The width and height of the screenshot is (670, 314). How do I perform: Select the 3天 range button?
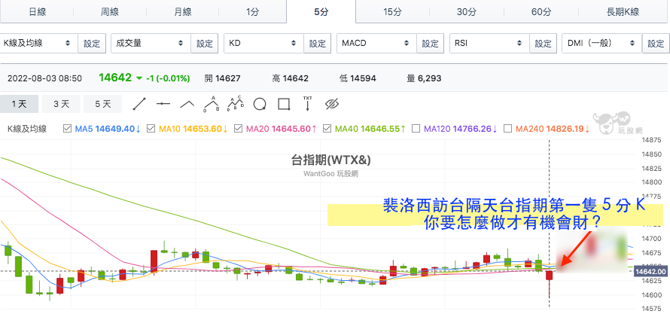point(61,104)
